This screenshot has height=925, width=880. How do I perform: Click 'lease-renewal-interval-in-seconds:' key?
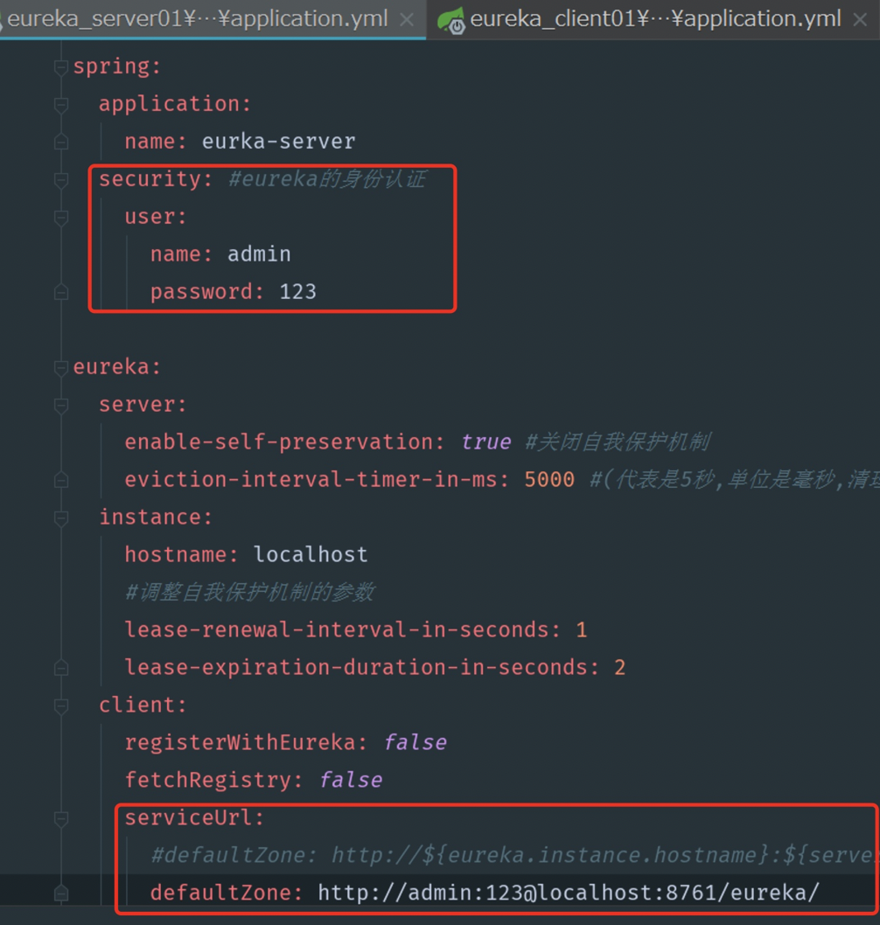[342, 629]
